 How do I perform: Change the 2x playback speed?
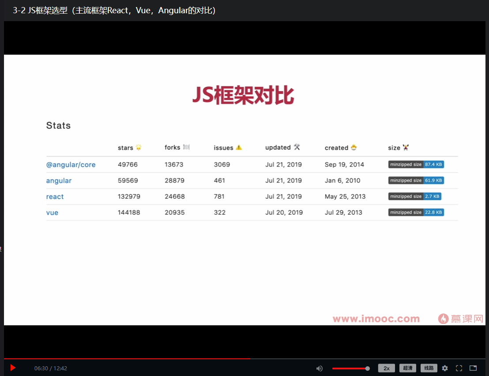pos(387,368)
